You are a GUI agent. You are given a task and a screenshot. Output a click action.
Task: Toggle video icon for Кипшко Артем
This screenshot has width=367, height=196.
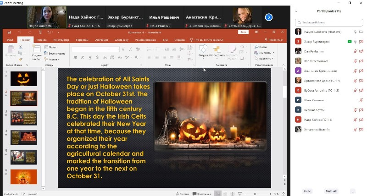click(361, 110)
